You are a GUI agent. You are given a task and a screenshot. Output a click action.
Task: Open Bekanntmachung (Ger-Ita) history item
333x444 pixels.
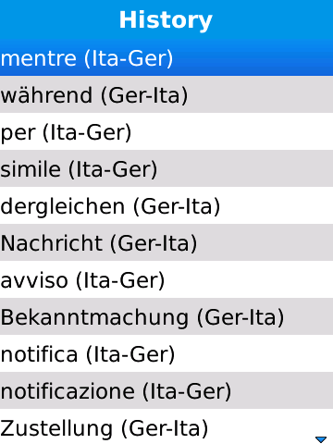coord(166,316)
